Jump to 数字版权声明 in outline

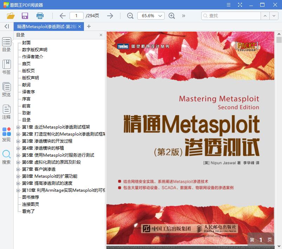(x=34, y=50)
